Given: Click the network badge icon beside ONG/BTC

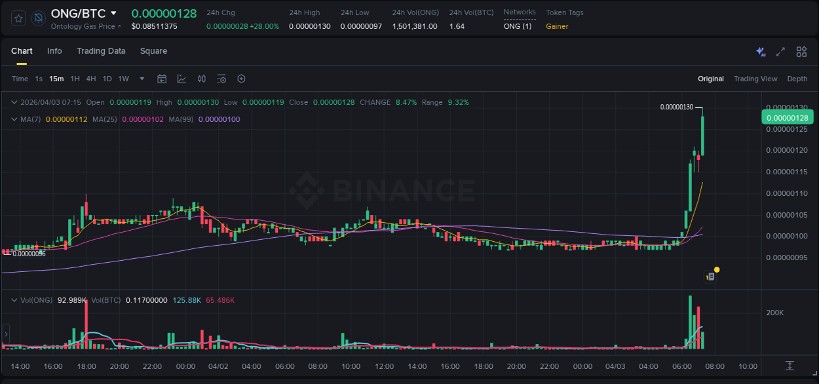Looking at the screenshot, I should point(38,18).
